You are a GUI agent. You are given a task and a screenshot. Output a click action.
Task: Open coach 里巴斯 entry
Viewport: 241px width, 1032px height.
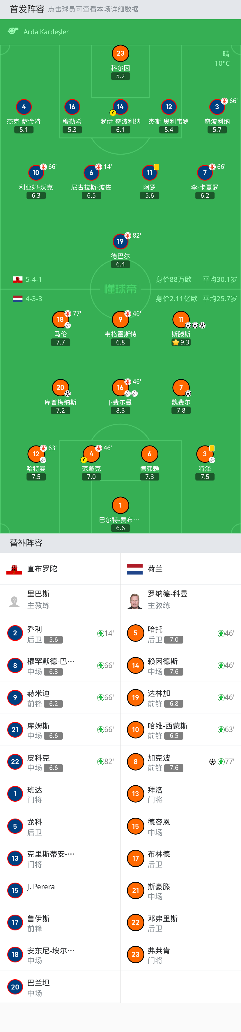click(60, 601)
